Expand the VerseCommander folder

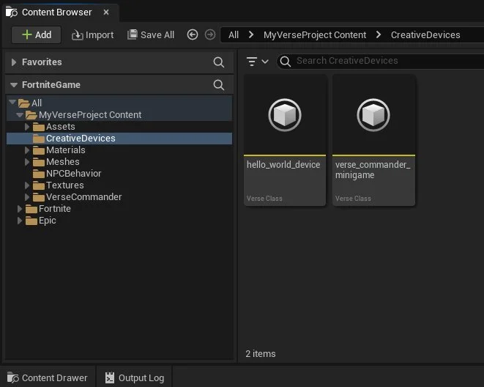[27, 197]
